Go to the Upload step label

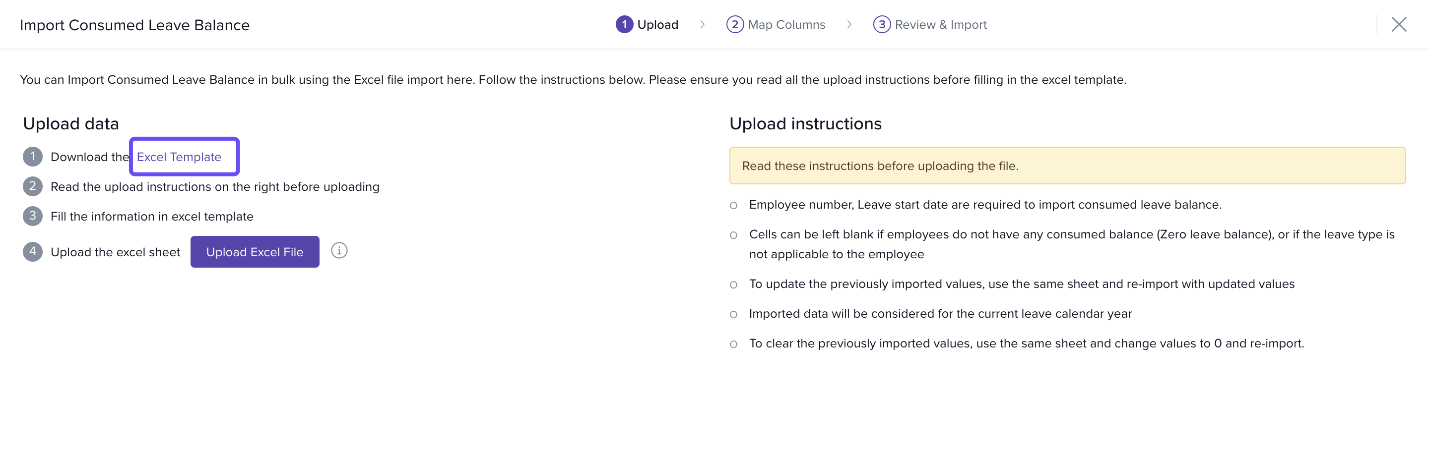click(x=657, y=24)
